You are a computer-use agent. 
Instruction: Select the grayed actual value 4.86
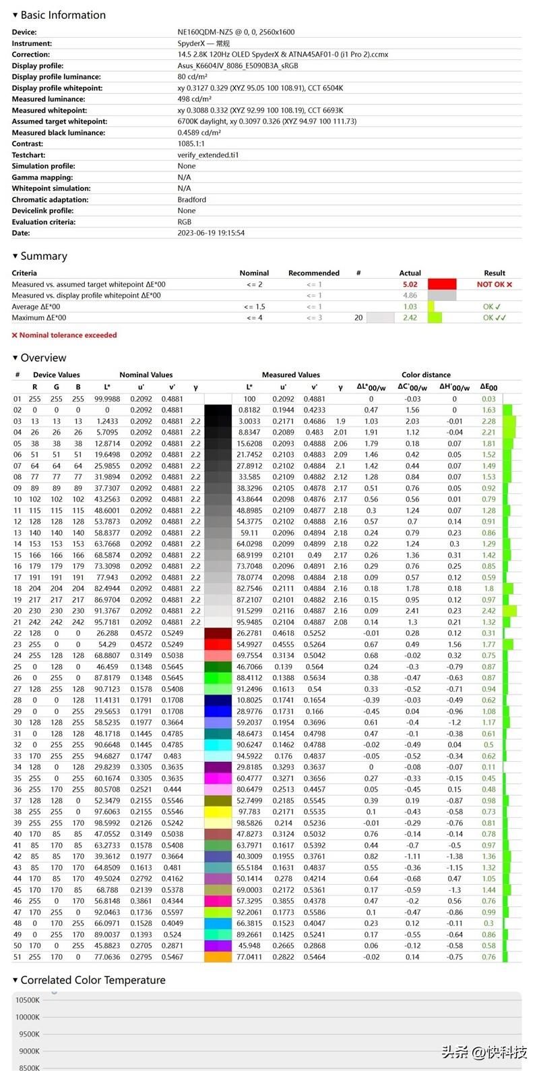coord(410,296)
